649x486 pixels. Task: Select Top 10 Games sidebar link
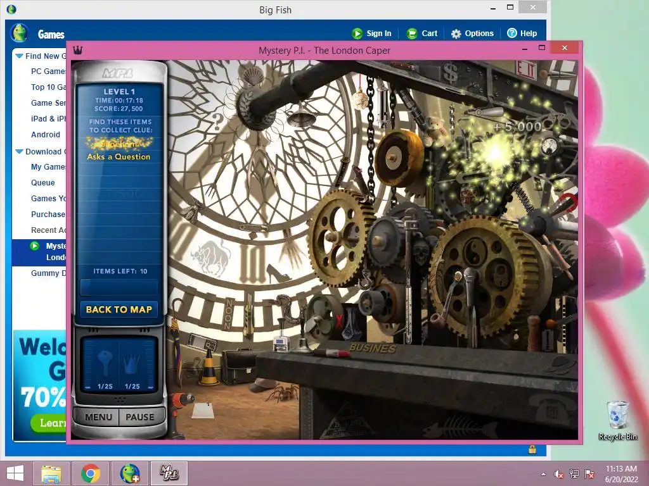48,87
